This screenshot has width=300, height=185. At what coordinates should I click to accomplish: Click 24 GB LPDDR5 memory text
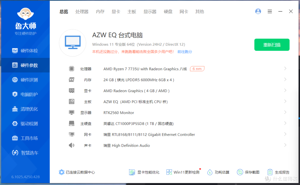(139, 80)
